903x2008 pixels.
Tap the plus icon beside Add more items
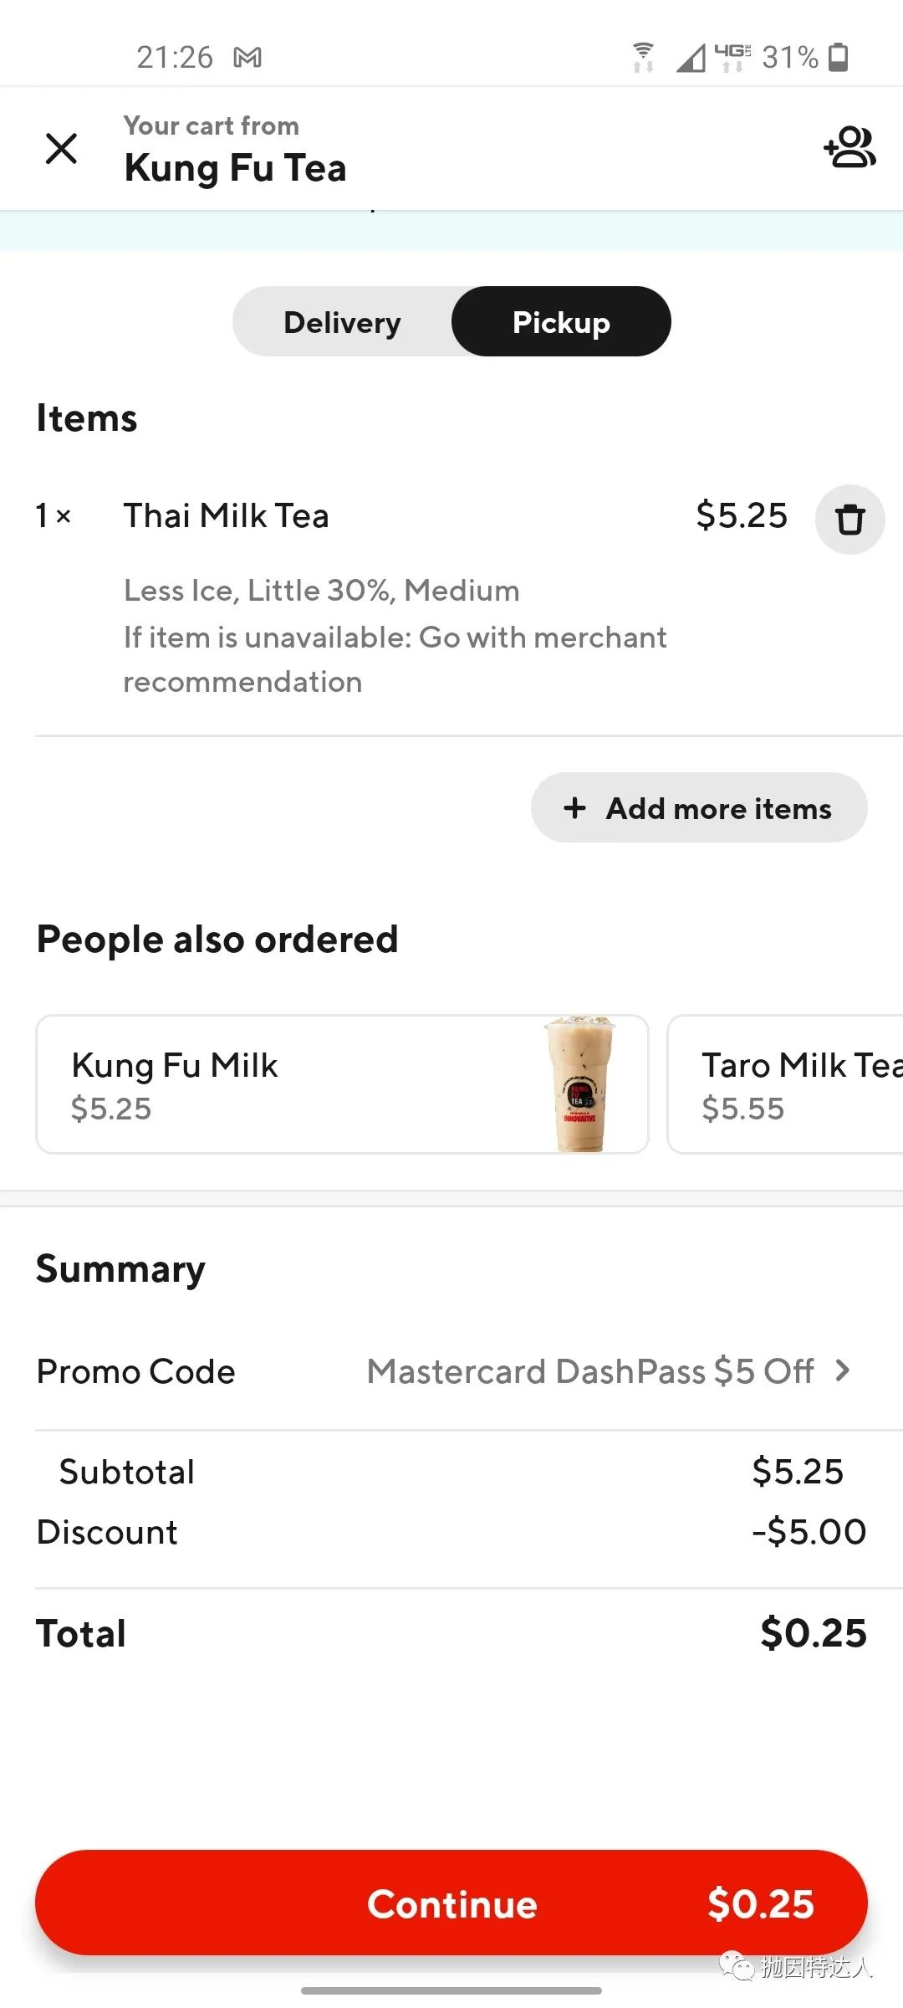tap(574, 807)
